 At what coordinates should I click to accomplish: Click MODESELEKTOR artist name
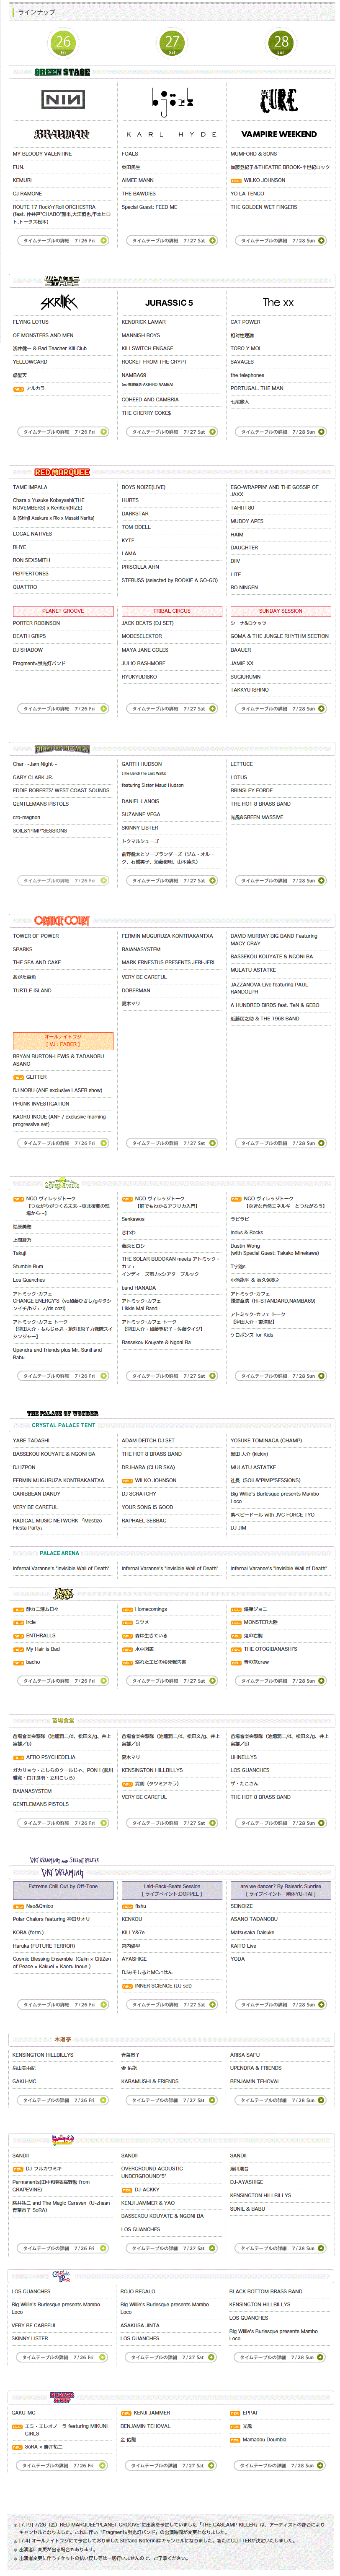[142, 636]
